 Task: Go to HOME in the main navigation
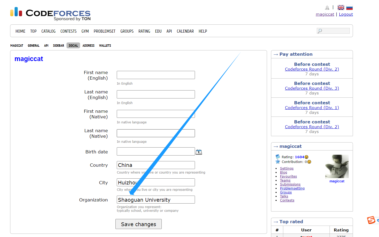pyautogui.click(x=20, y=31)
